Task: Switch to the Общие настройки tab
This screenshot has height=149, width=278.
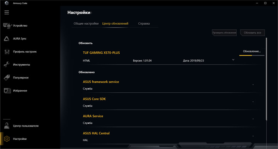Action: point(86,24)
